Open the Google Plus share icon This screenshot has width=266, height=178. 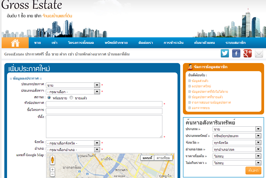[248, 53]
